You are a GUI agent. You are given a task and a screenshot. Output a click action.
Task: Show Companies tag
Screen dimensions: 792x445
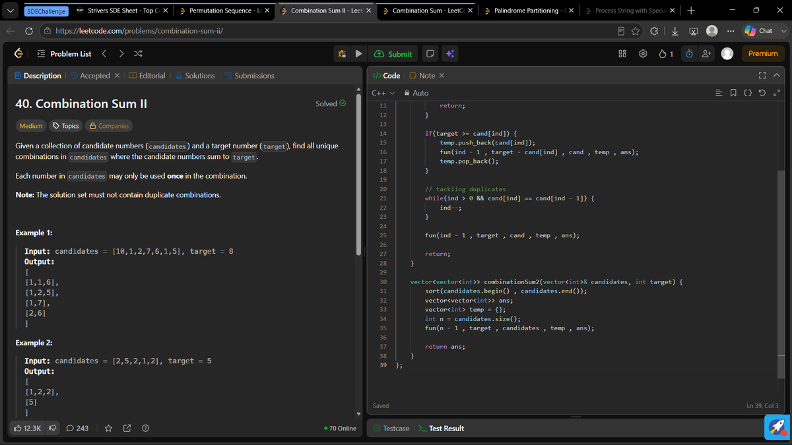point(109,126)
